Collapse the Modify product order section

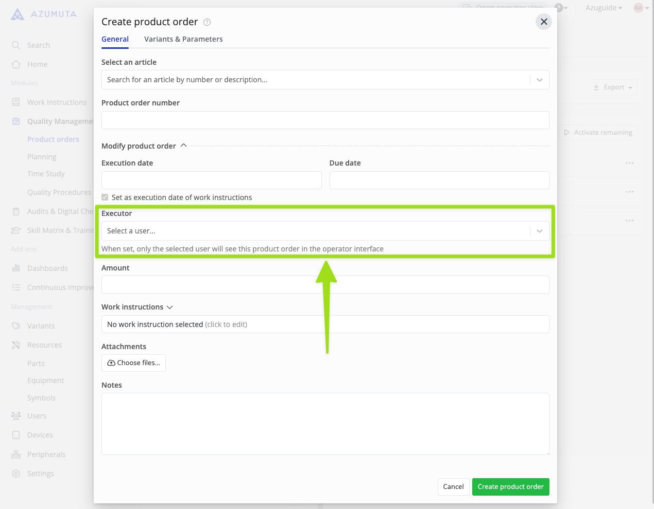coord(184,146)
